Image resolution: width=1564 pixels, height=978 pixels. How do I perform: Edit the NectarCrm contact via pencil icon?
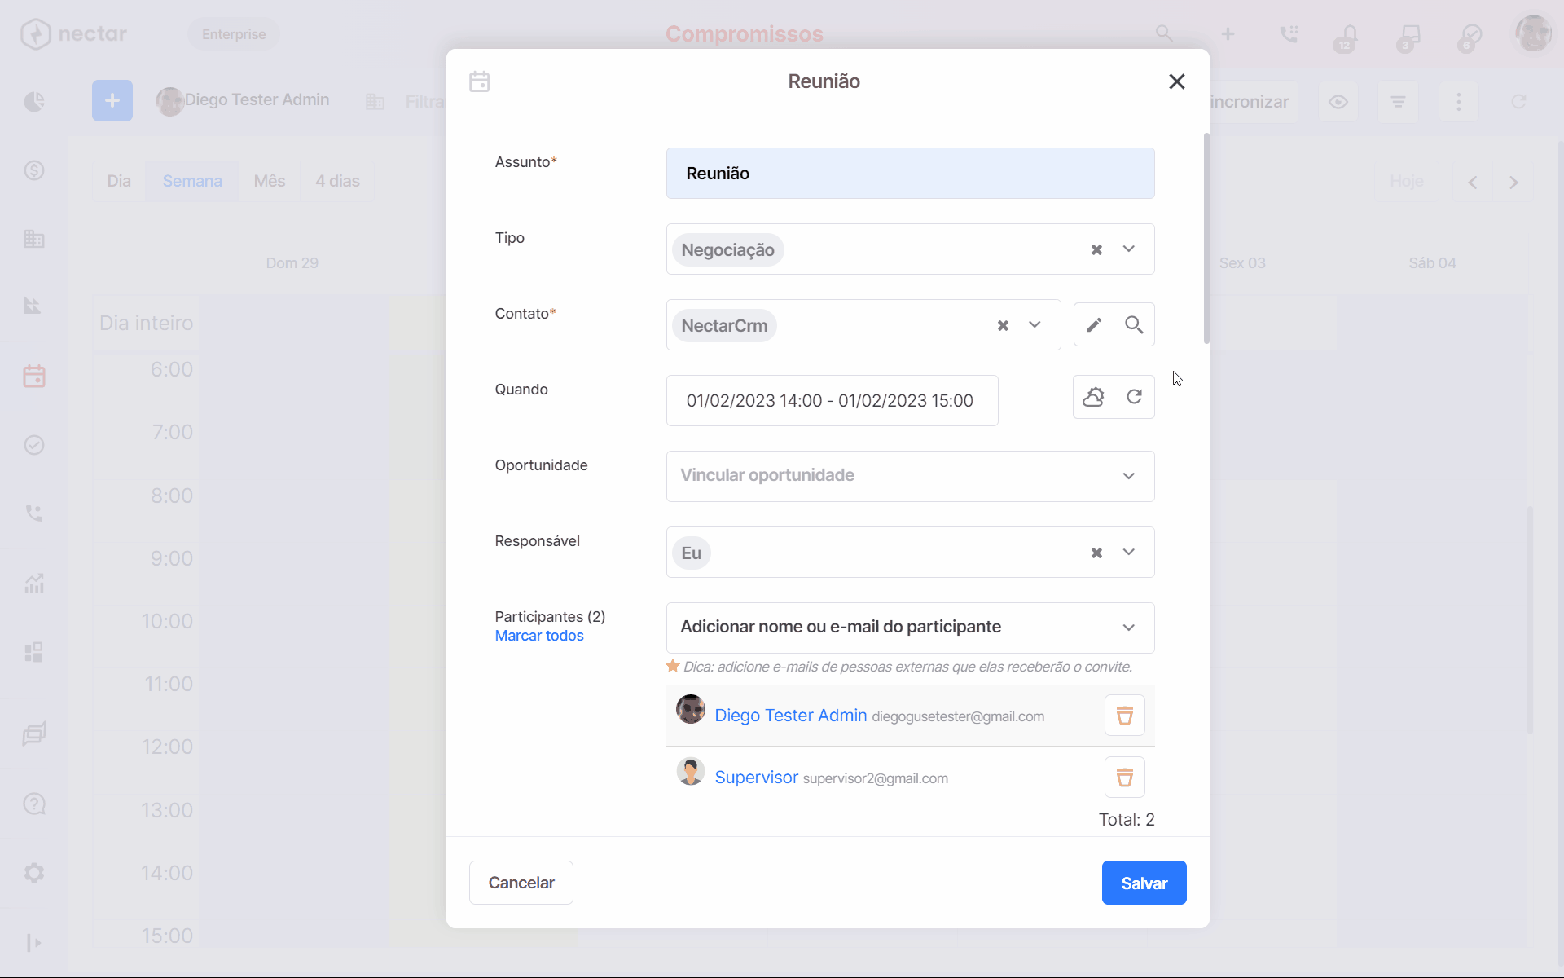tap(1093, 324)
